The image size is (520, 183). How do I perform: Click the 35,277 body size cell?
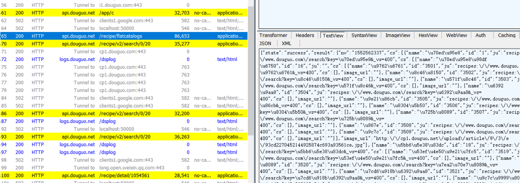182,44
